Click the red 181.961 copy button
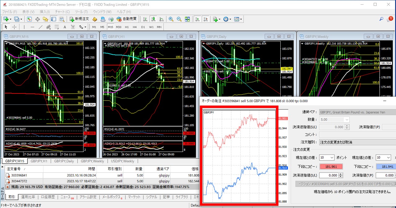This screenshot has height=208, width=396. pos(331,167)
